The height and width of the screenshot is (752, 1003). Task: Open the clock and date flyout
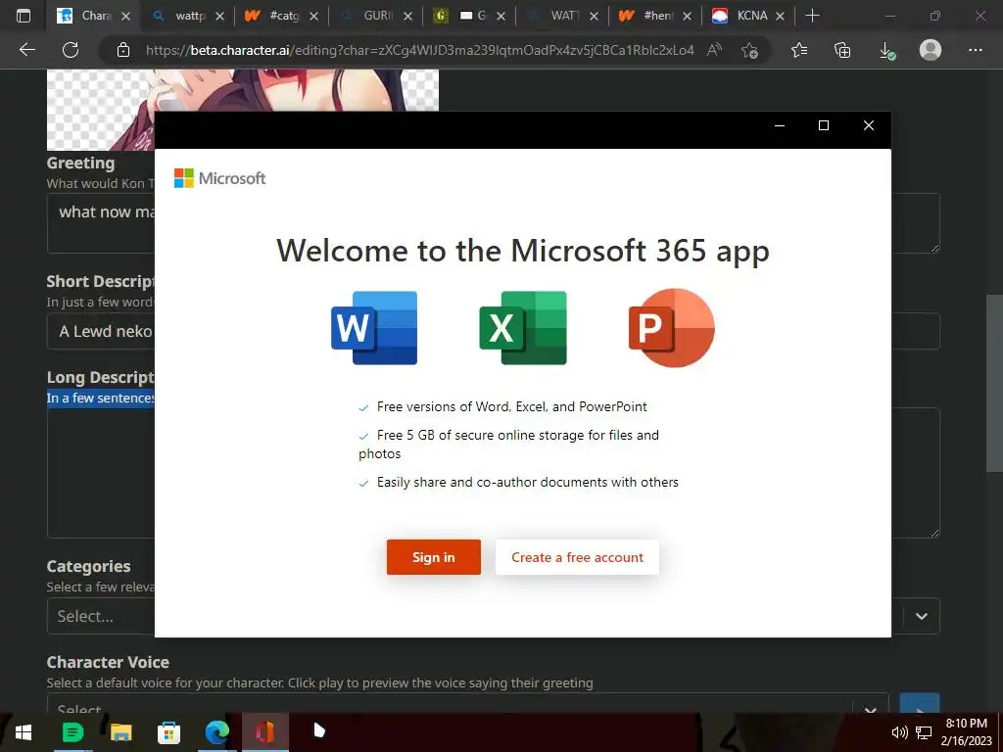click(966, 732)
